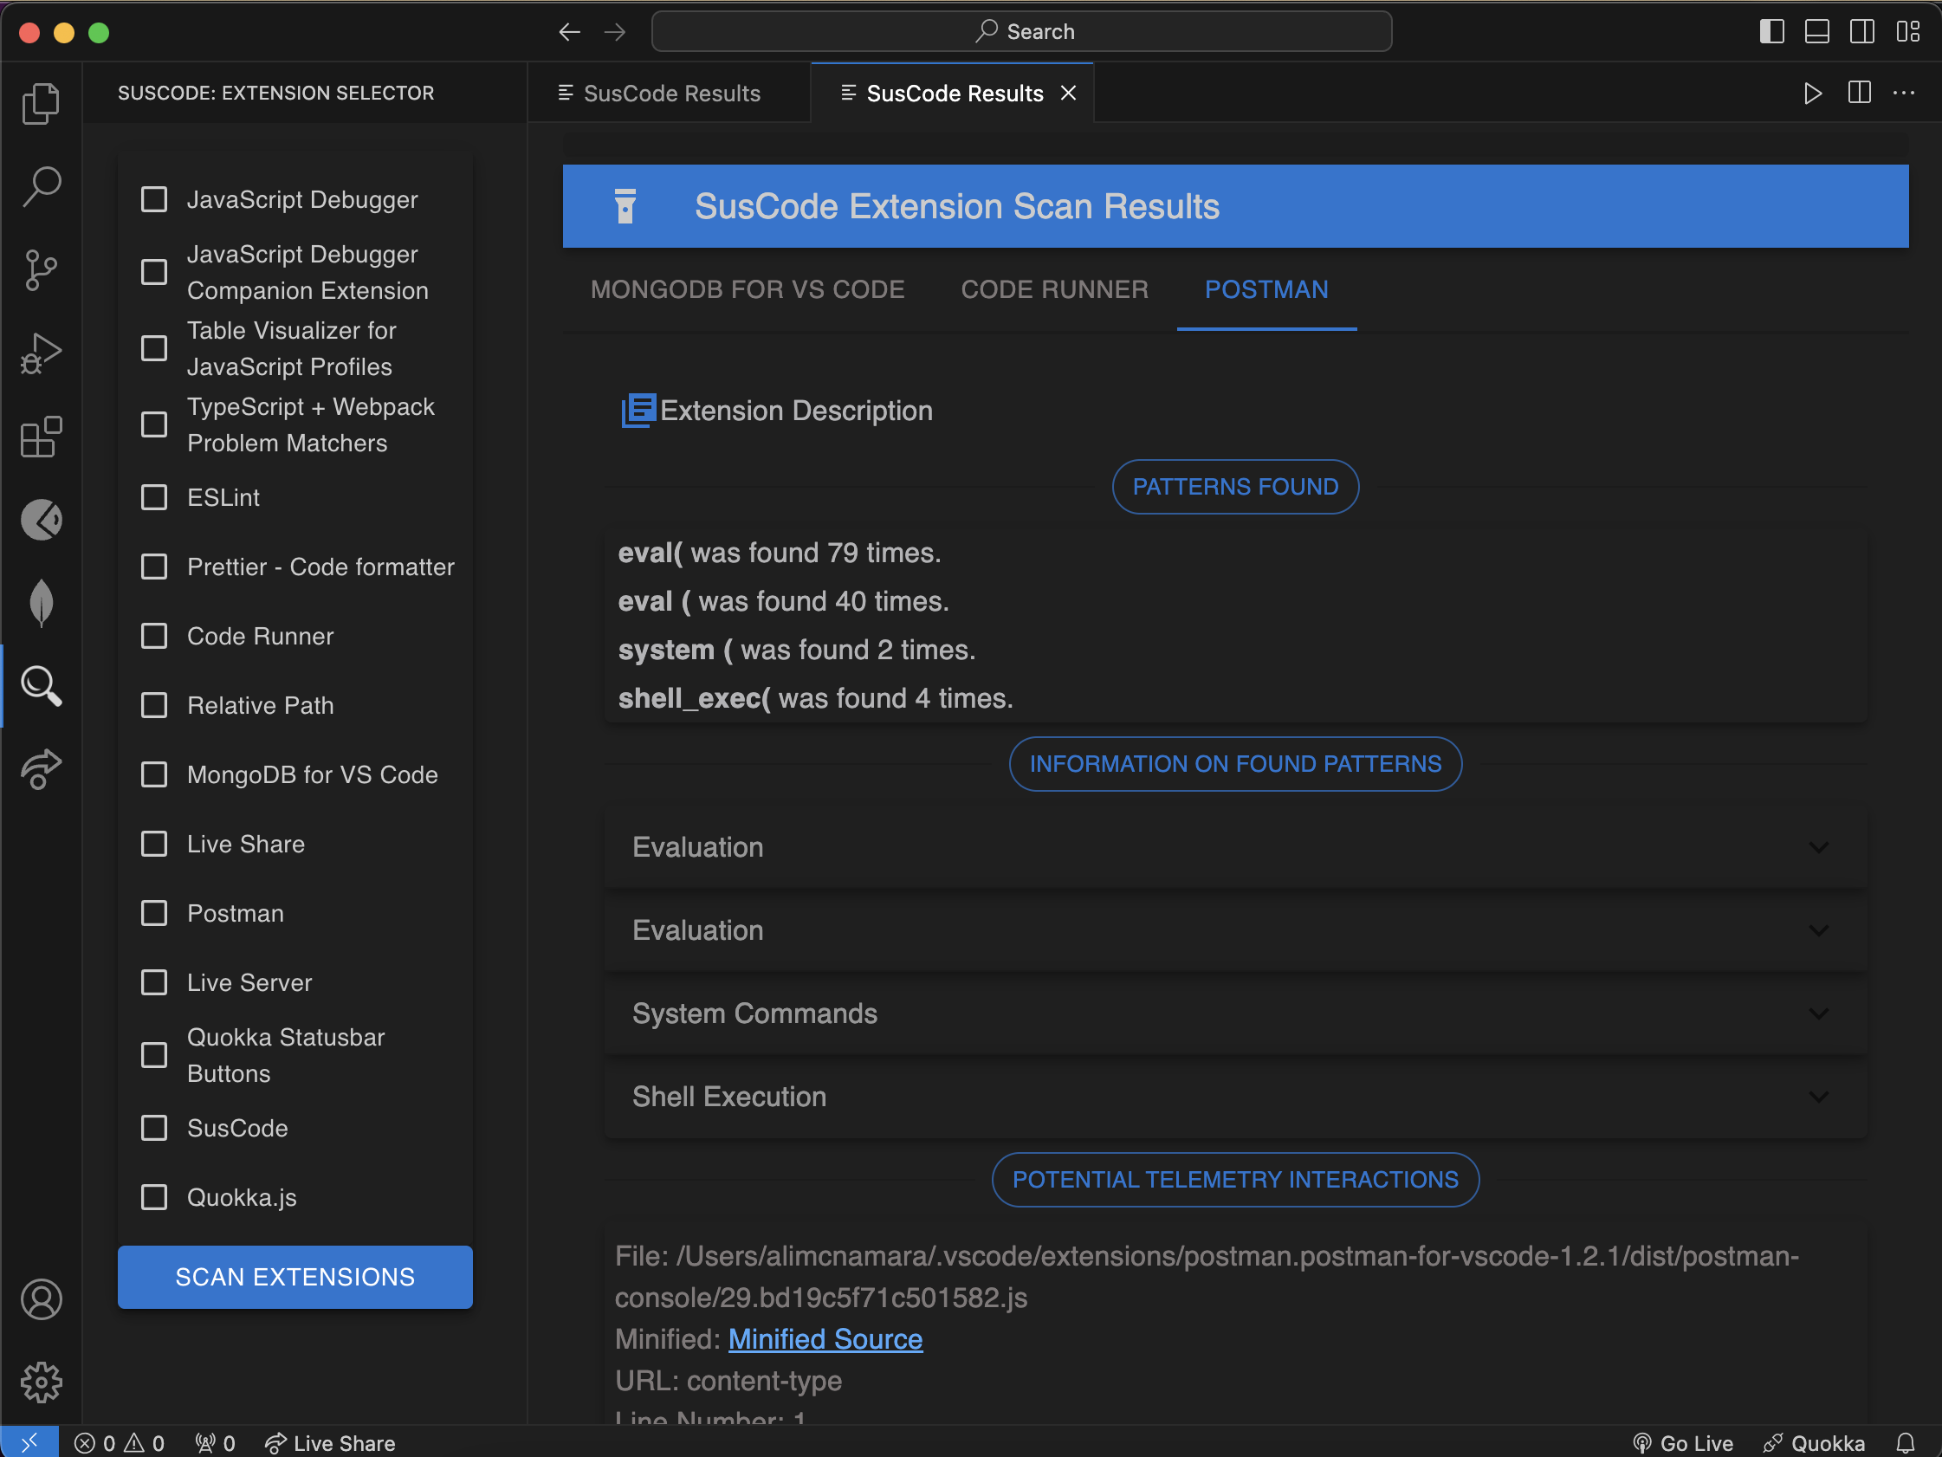
Task: Click the Scan Extensions button
Action: (295, 1277)
